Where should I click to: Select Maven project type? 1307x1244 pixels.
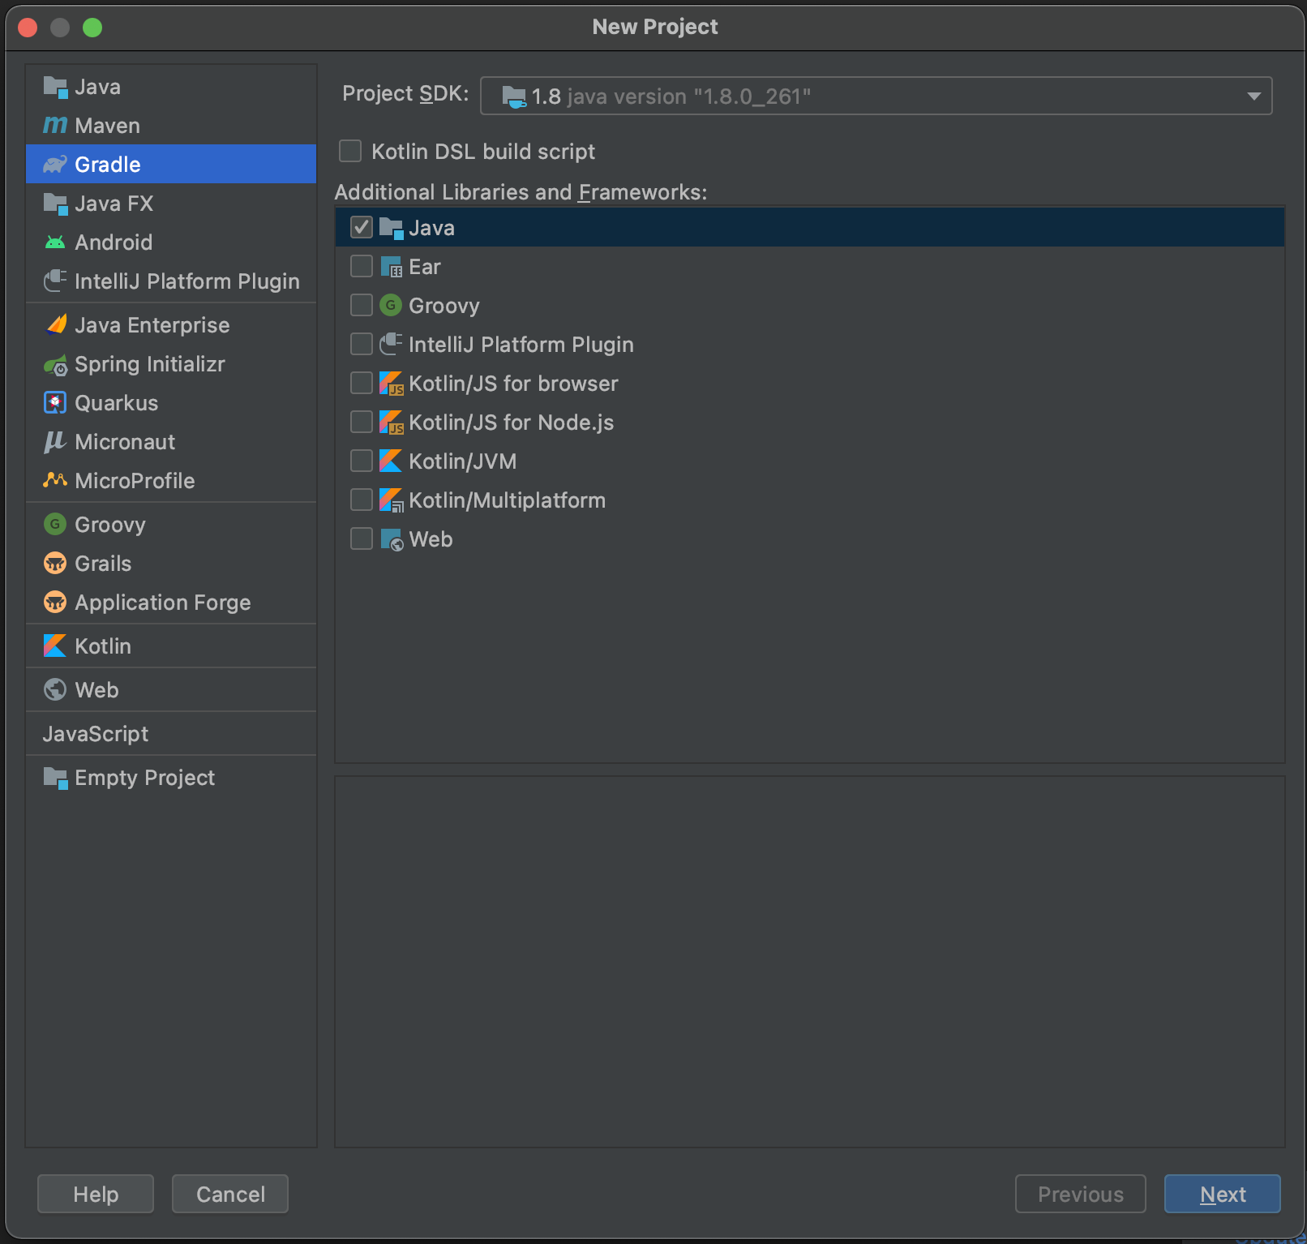tap(171, 126)
